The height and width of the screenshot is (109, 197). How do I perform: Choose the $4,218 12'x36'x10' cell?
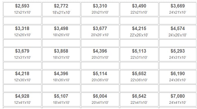point(22,77)
